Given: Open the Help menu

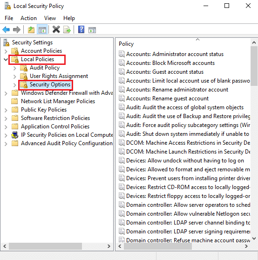Looking at the screenshot, I should 69,18.
